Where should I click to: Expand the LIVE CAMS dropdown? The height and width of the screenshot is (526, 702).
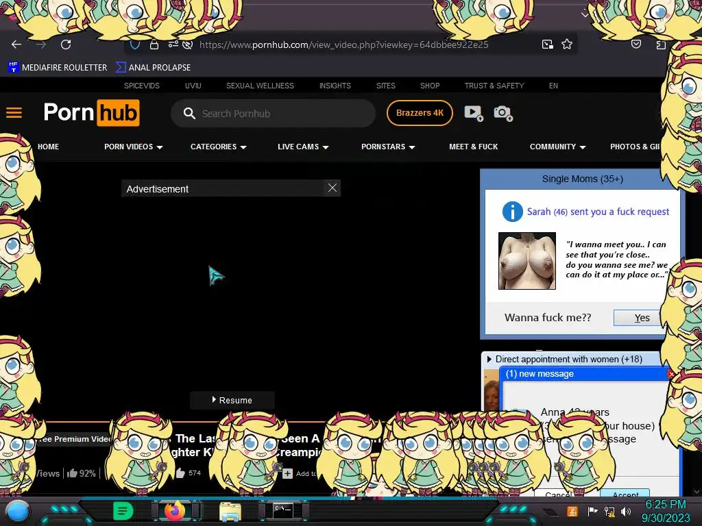[x=303, y=147]
